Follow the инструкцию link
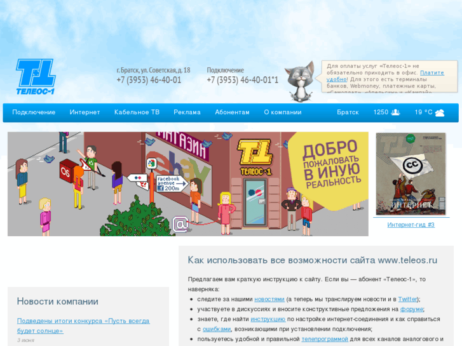Screen dimensions: 462x346 268,319
